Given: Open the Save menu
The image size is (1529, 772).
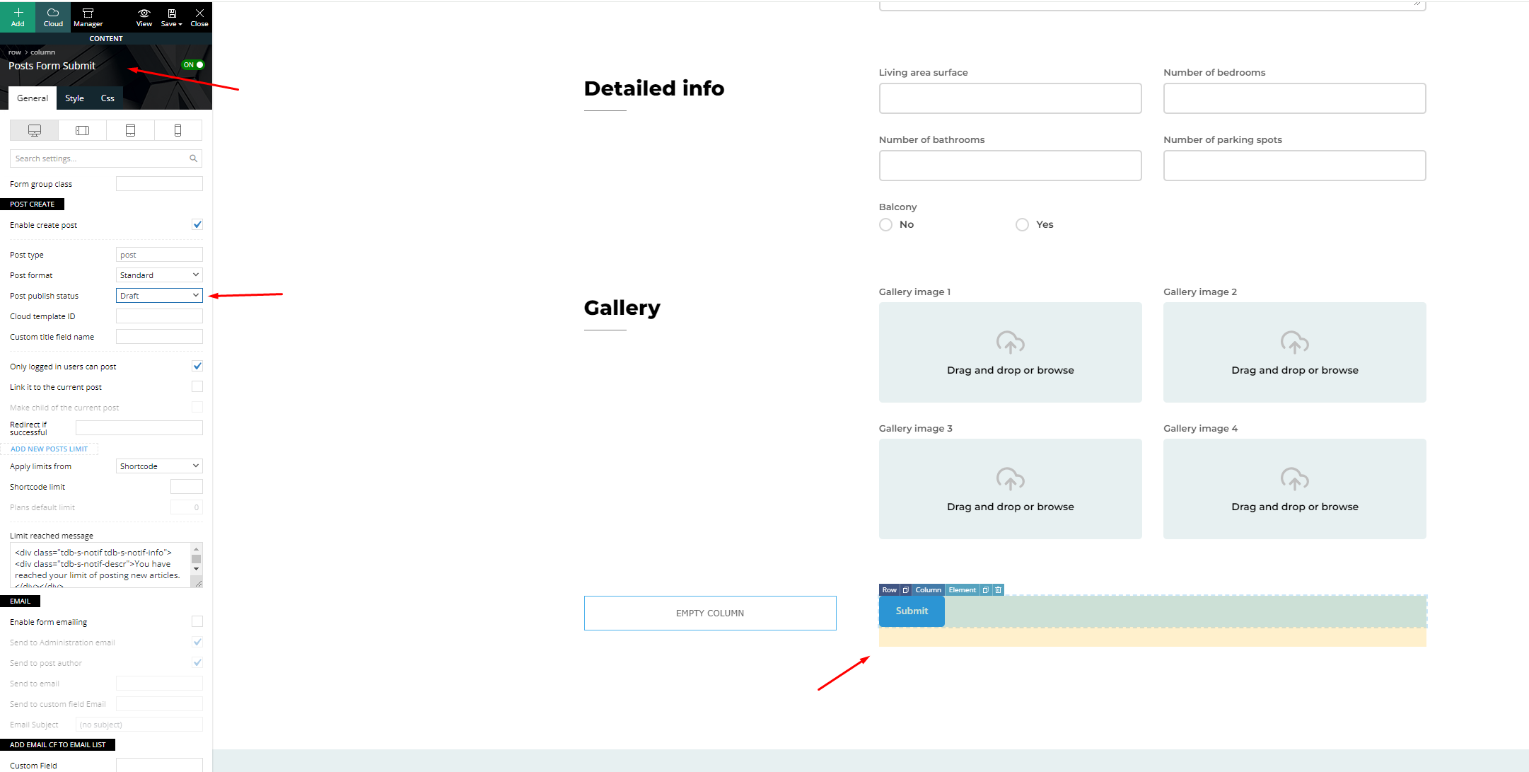Looking at the screenshot, I should 171,17.
